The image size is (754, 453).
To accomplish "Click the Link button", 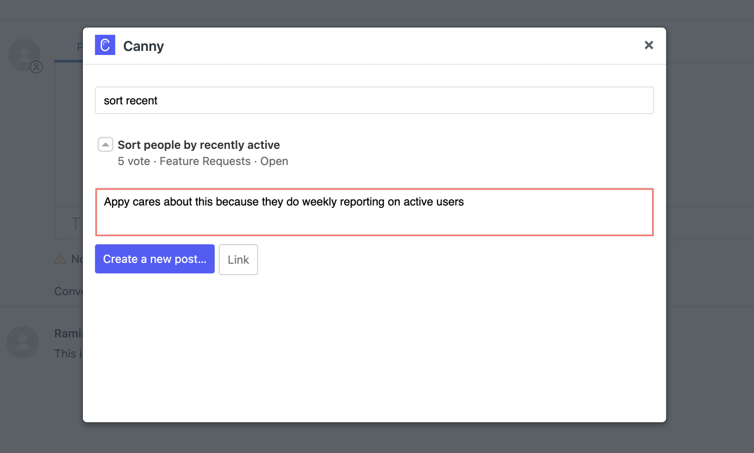I will tap(238, 260).
